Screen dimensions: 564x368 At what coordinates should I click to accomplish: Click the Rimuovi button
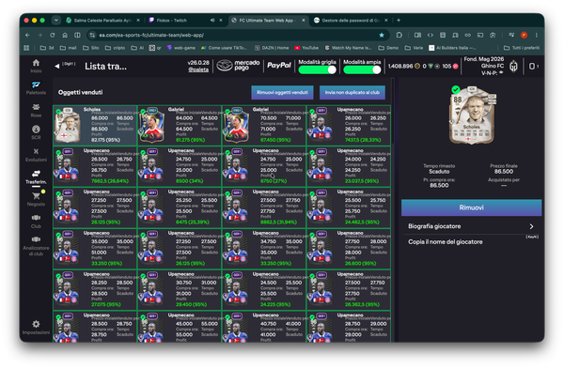(x=471, y=207)
